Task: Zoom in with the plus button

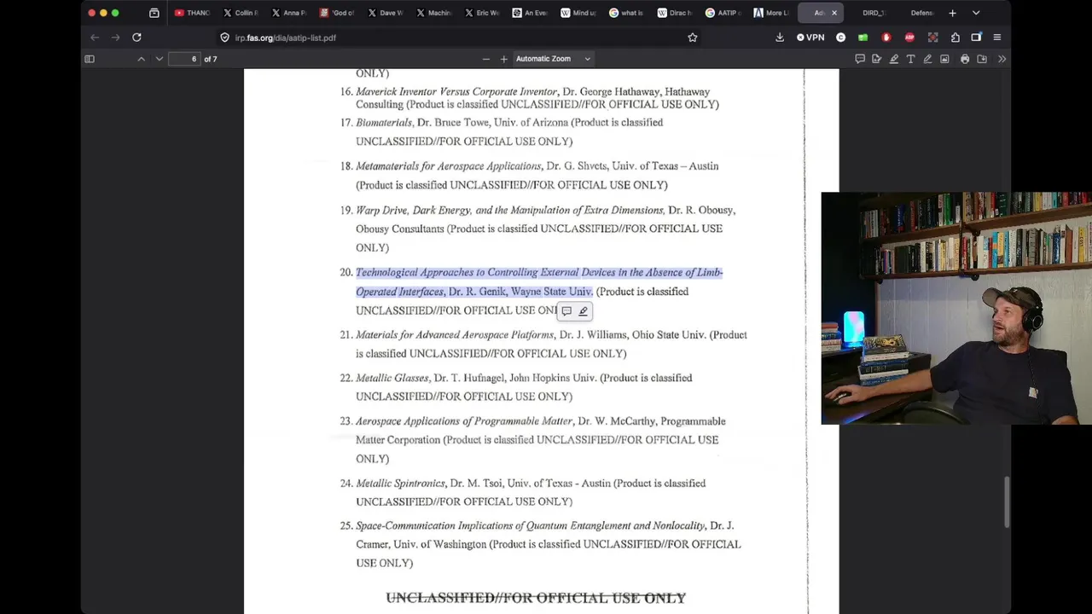Action: pyautogui.click(x=503, y=59)
